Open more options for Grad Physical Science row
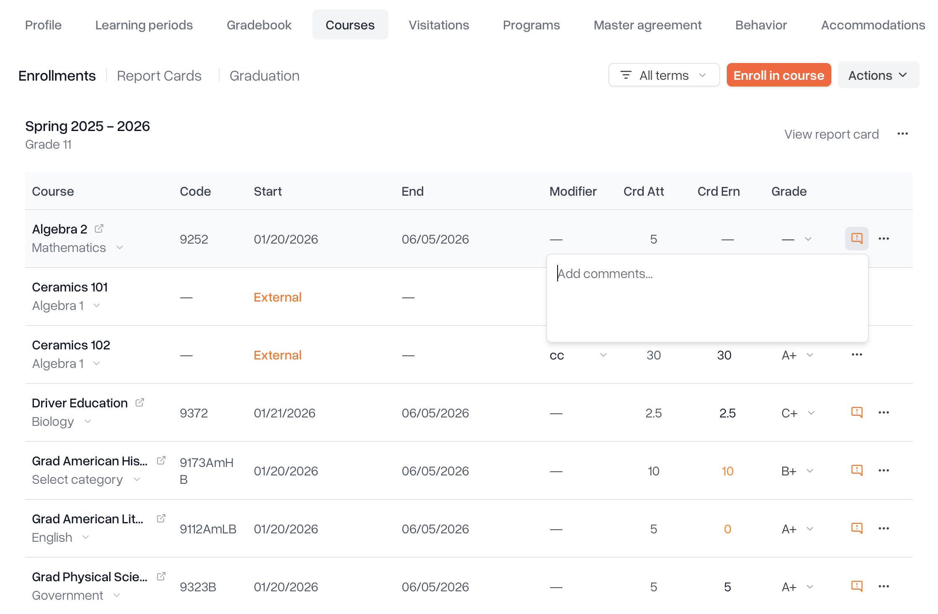The height and width of the screenshot is (614, 938). 883,586
